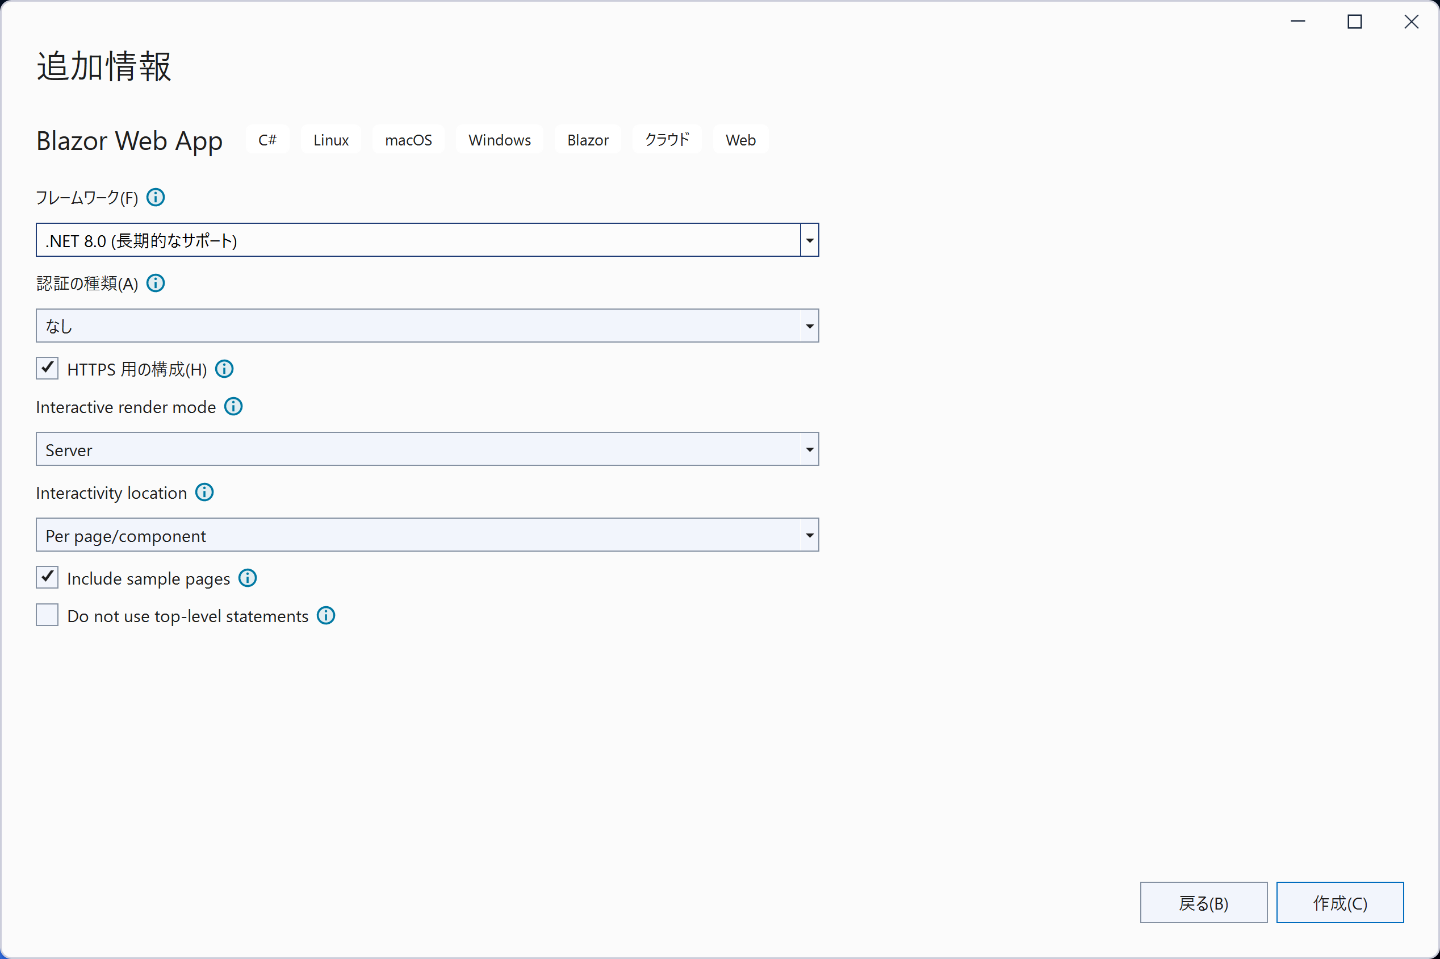Show info for Include sample pages
The image size is (1440, 959).
click(x=248, y=578)
